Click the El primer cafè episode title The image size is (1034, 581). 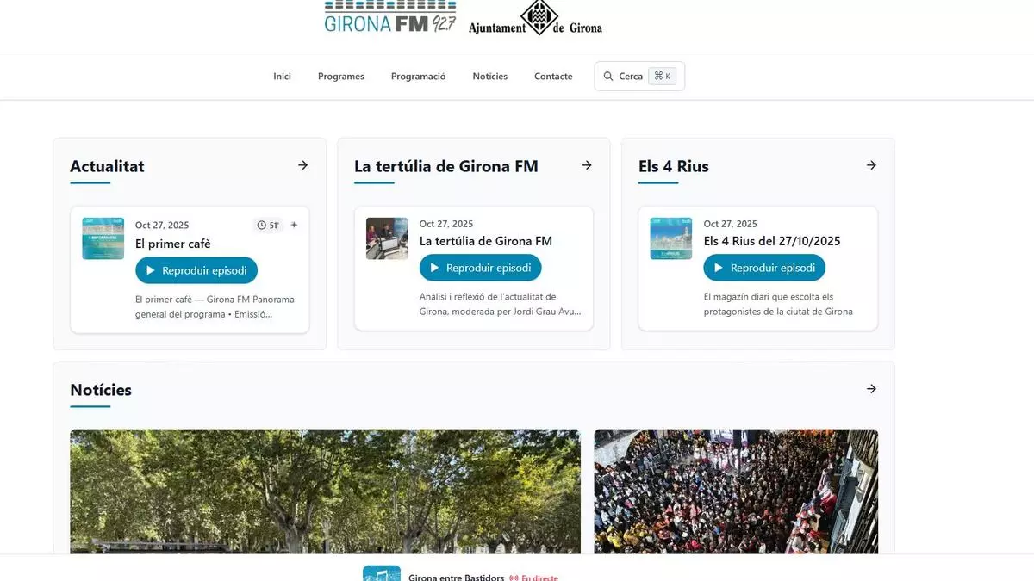click(x=172, y=244)
